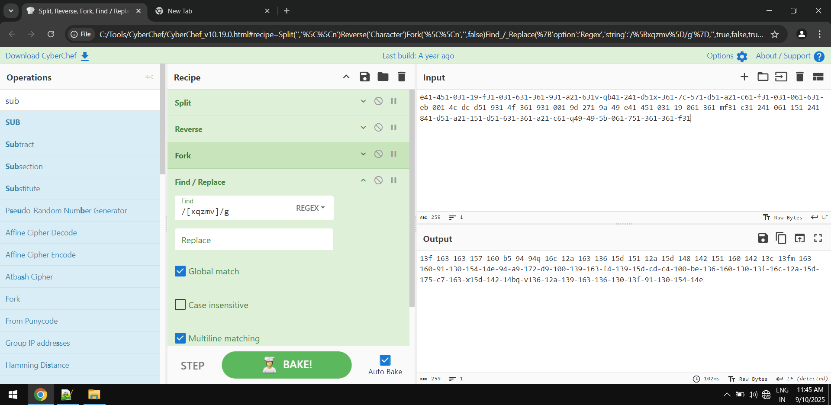
Task: Clear input and output trash icon
Action: pos(800,77)
